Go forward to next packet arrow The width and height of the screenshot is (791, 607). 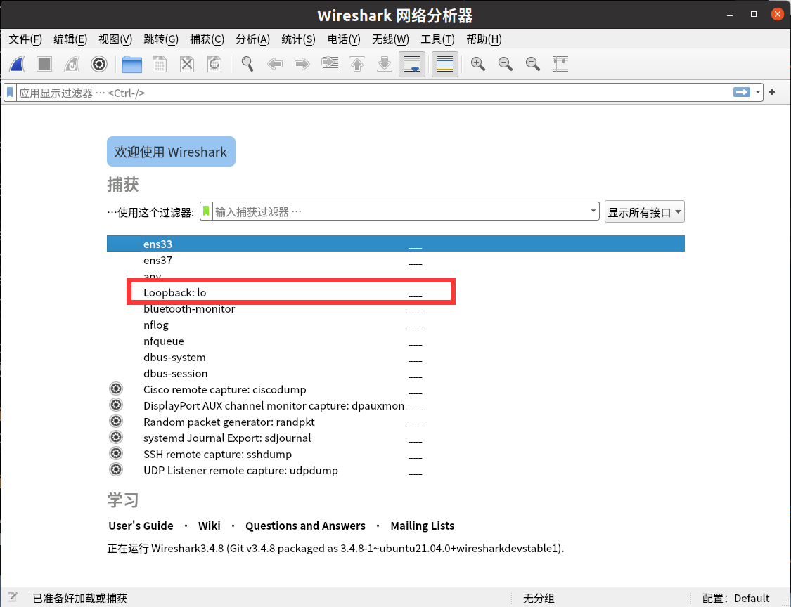tap(302, 64)
